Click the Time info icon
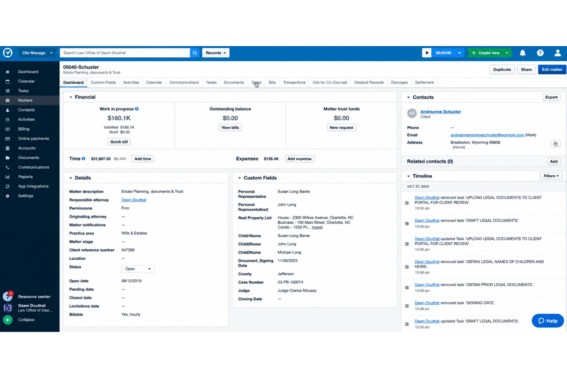The height and width of the screenshot is (378, 567). coord(84,159)
